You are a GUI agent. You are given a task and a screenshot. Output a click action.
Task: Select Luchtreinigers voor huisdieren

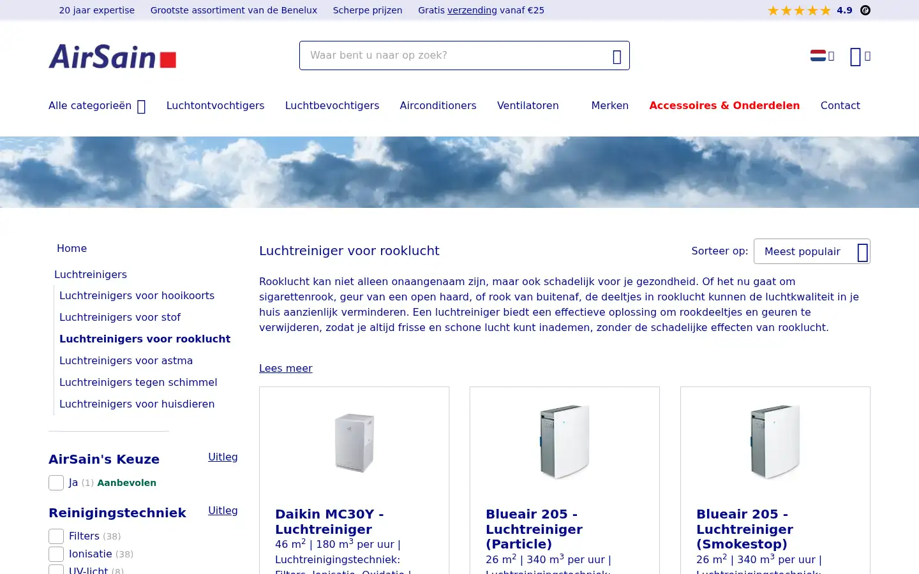[137, 404]
